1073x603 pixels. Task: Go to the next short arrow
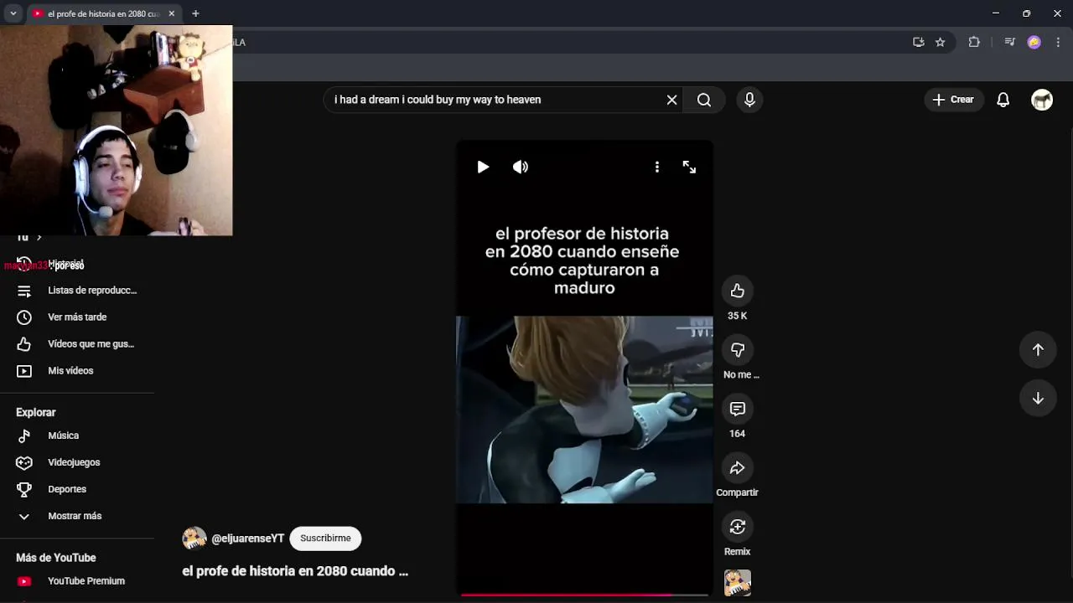pos(1038,399)
